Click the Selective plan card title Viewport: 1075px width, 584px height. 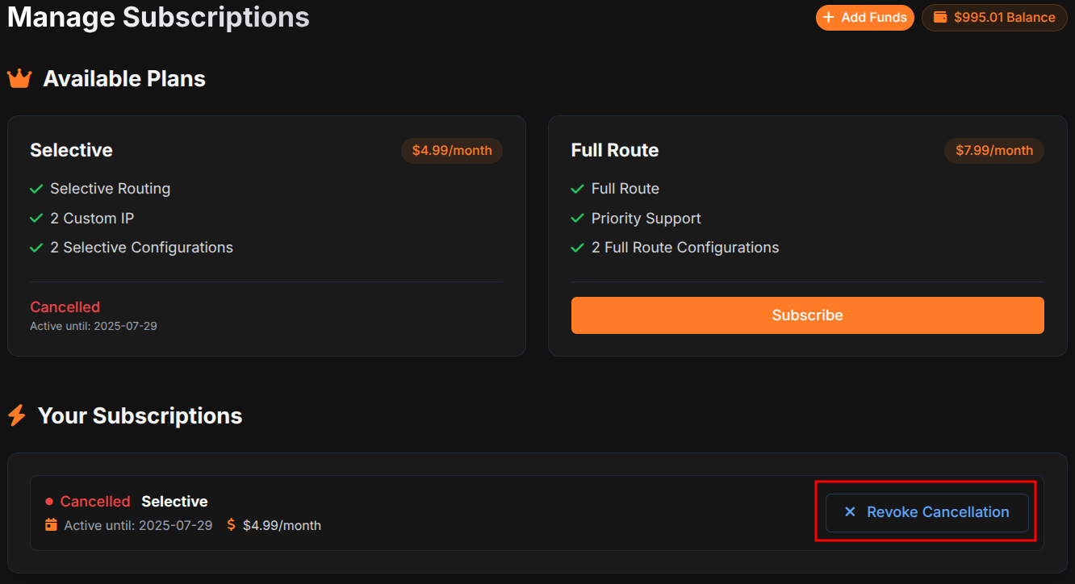(x=71, y=150)
